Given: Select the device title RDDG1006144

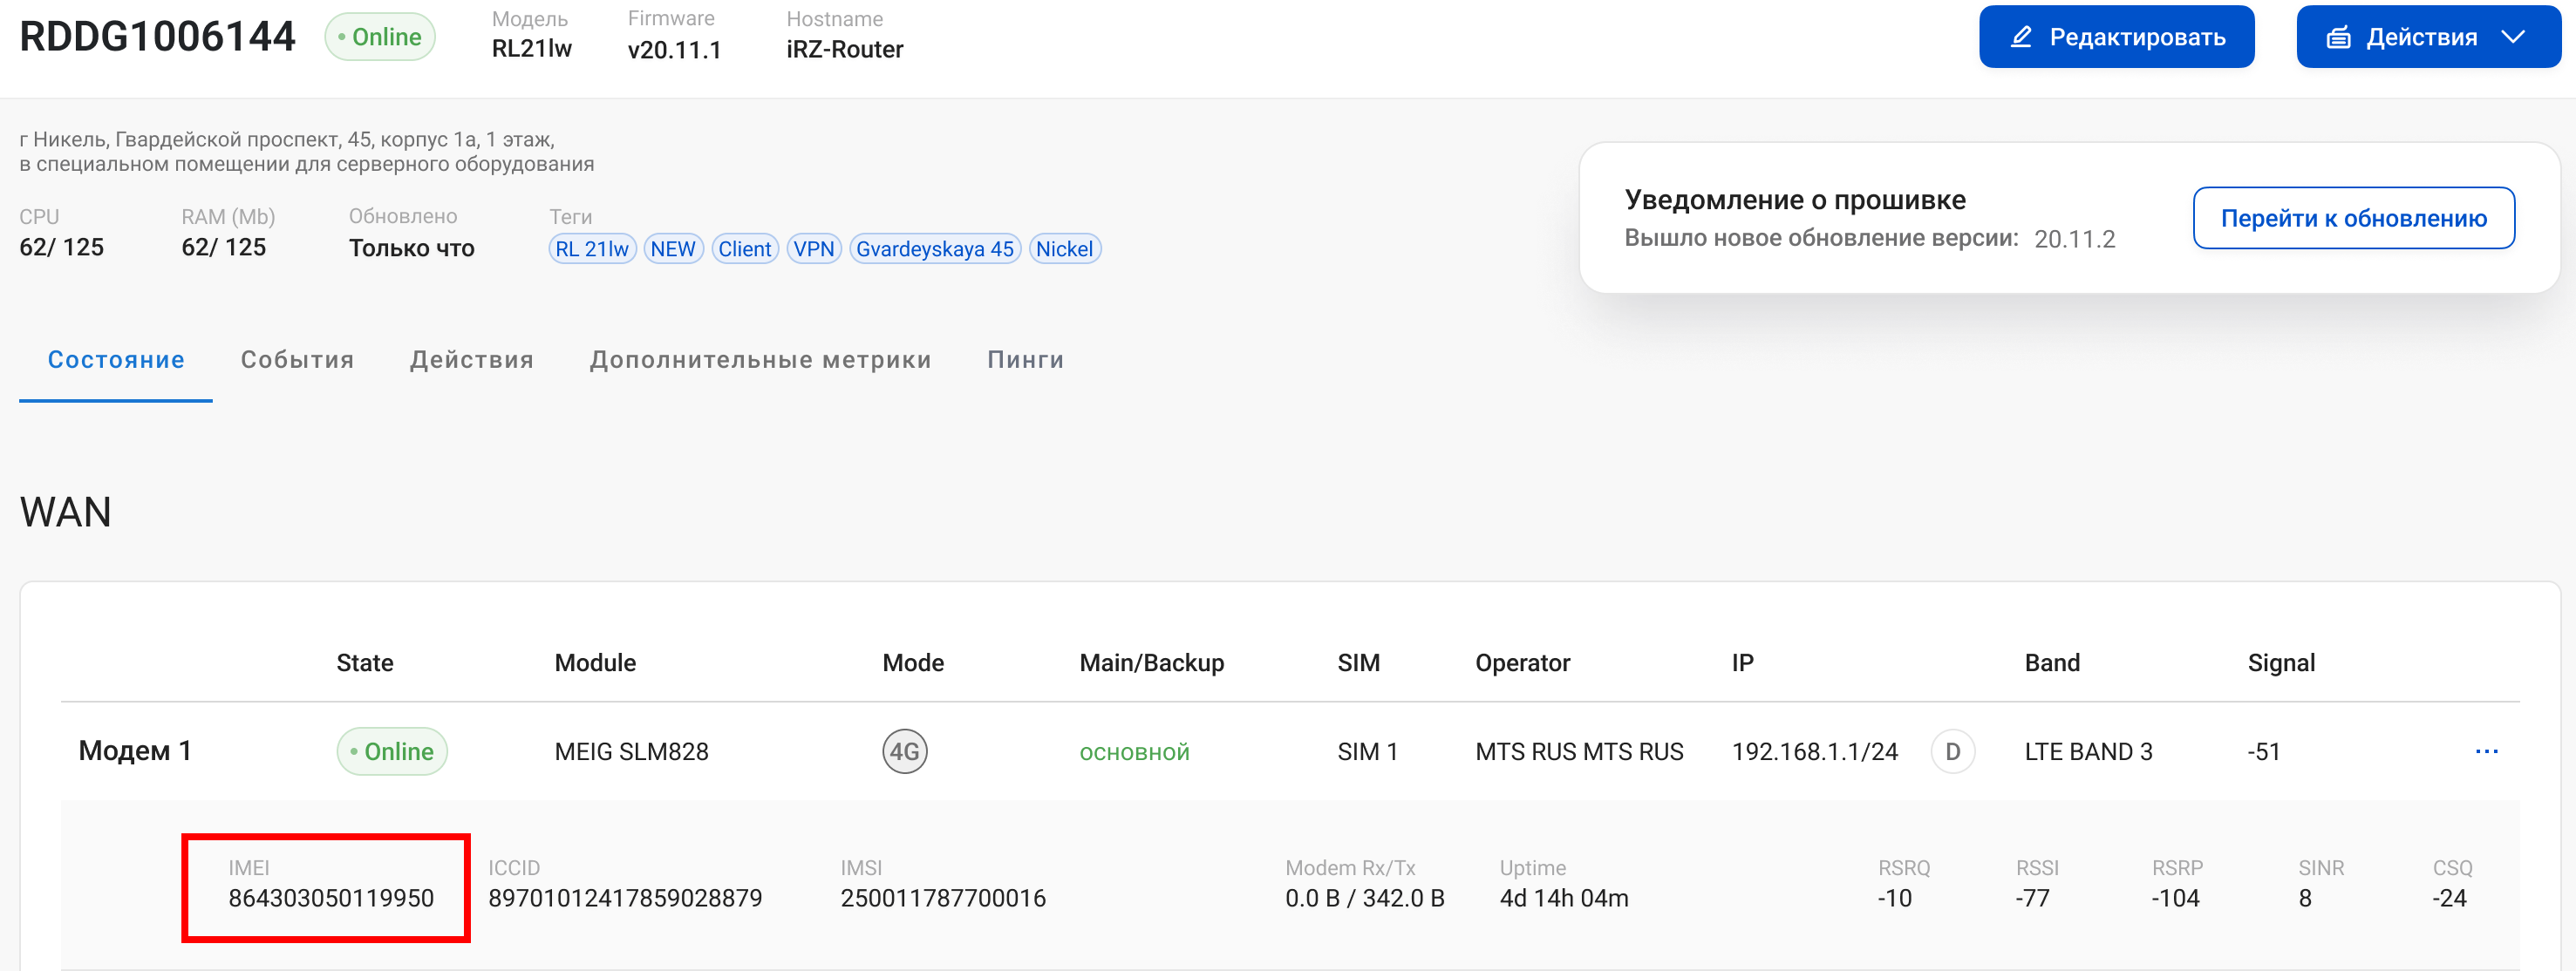Looking at the screenshot, I should 157,37.
